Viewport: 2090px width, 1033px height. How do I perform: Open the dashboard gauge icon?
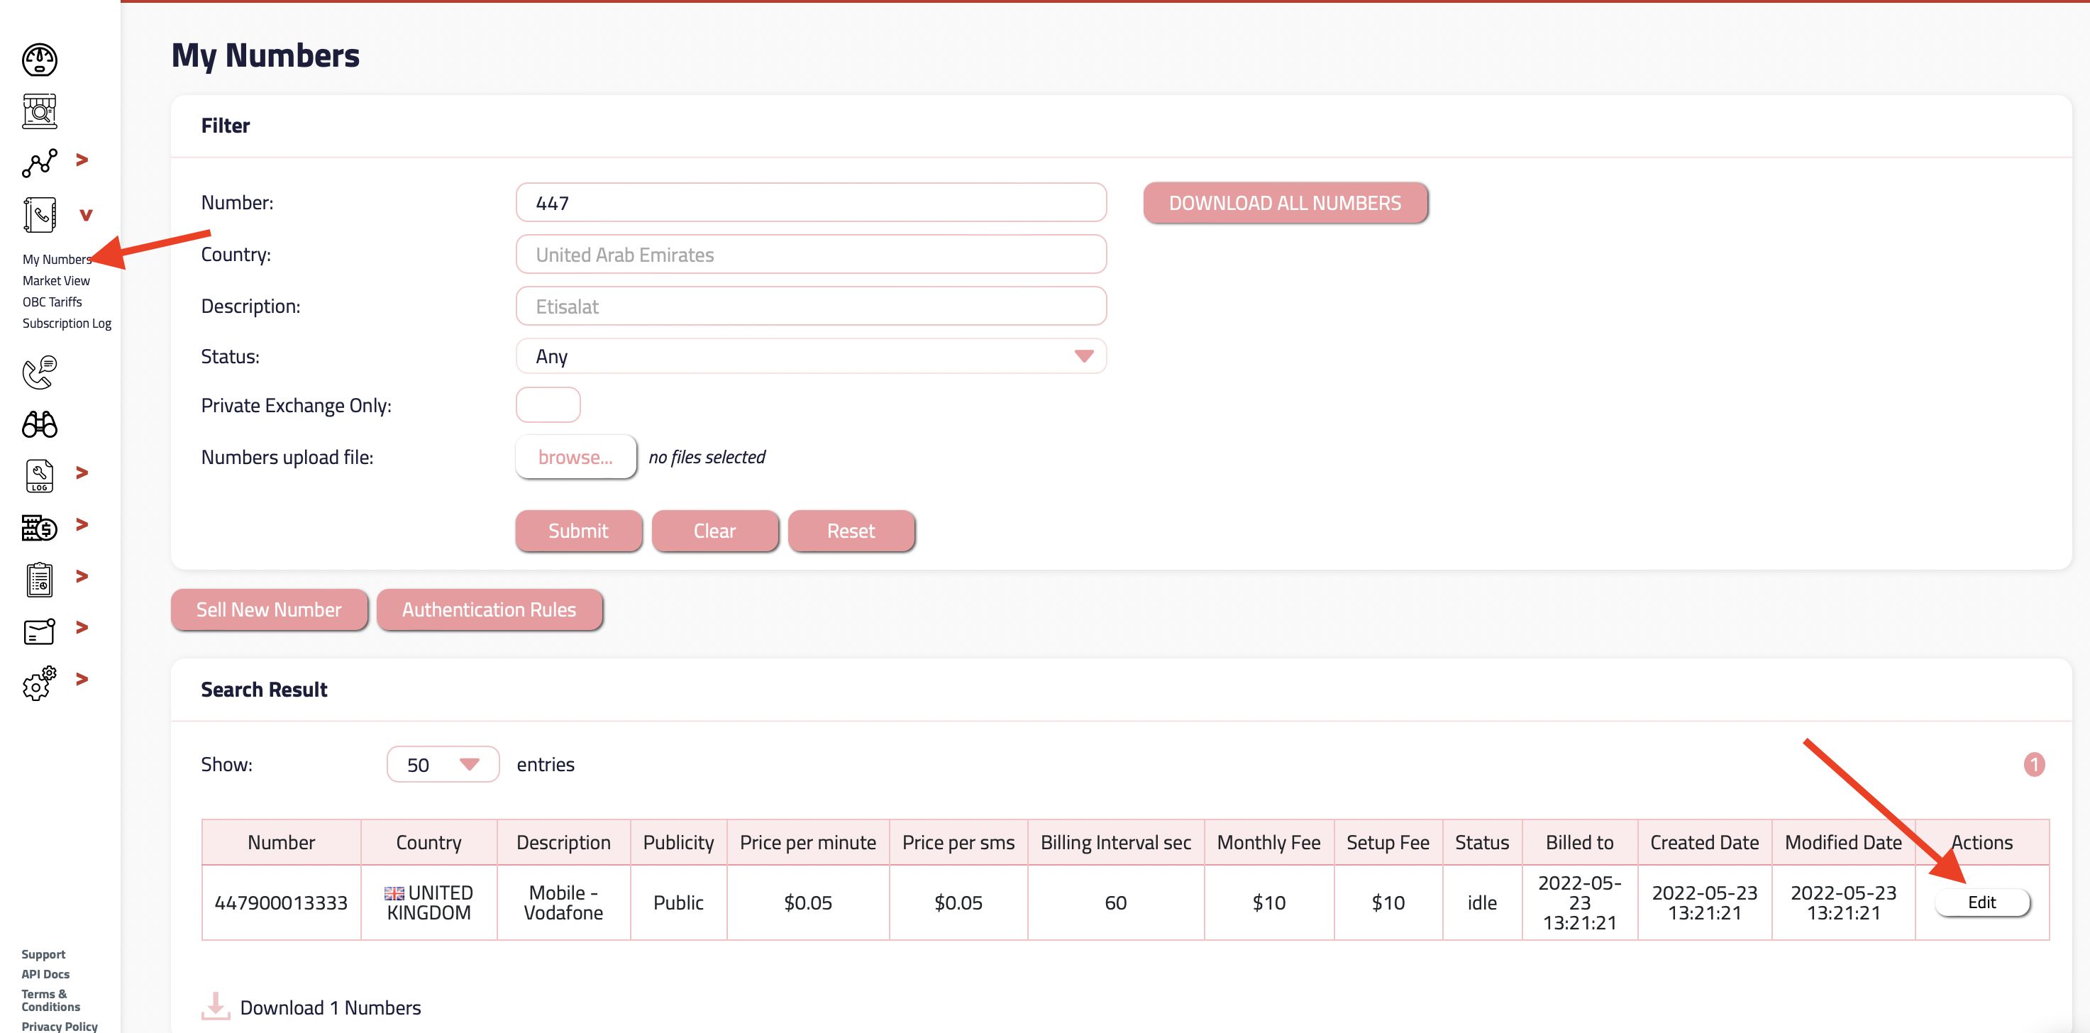(39, 59)
